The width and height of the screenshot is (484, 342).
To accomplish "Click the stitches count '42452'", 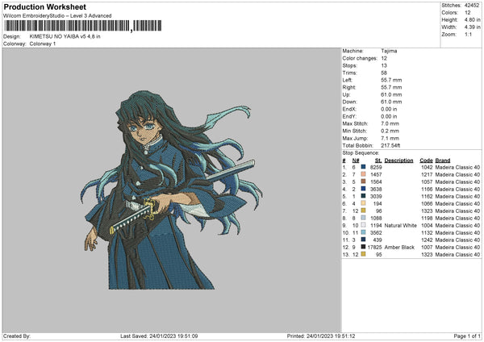I will [x=472, y=6].
